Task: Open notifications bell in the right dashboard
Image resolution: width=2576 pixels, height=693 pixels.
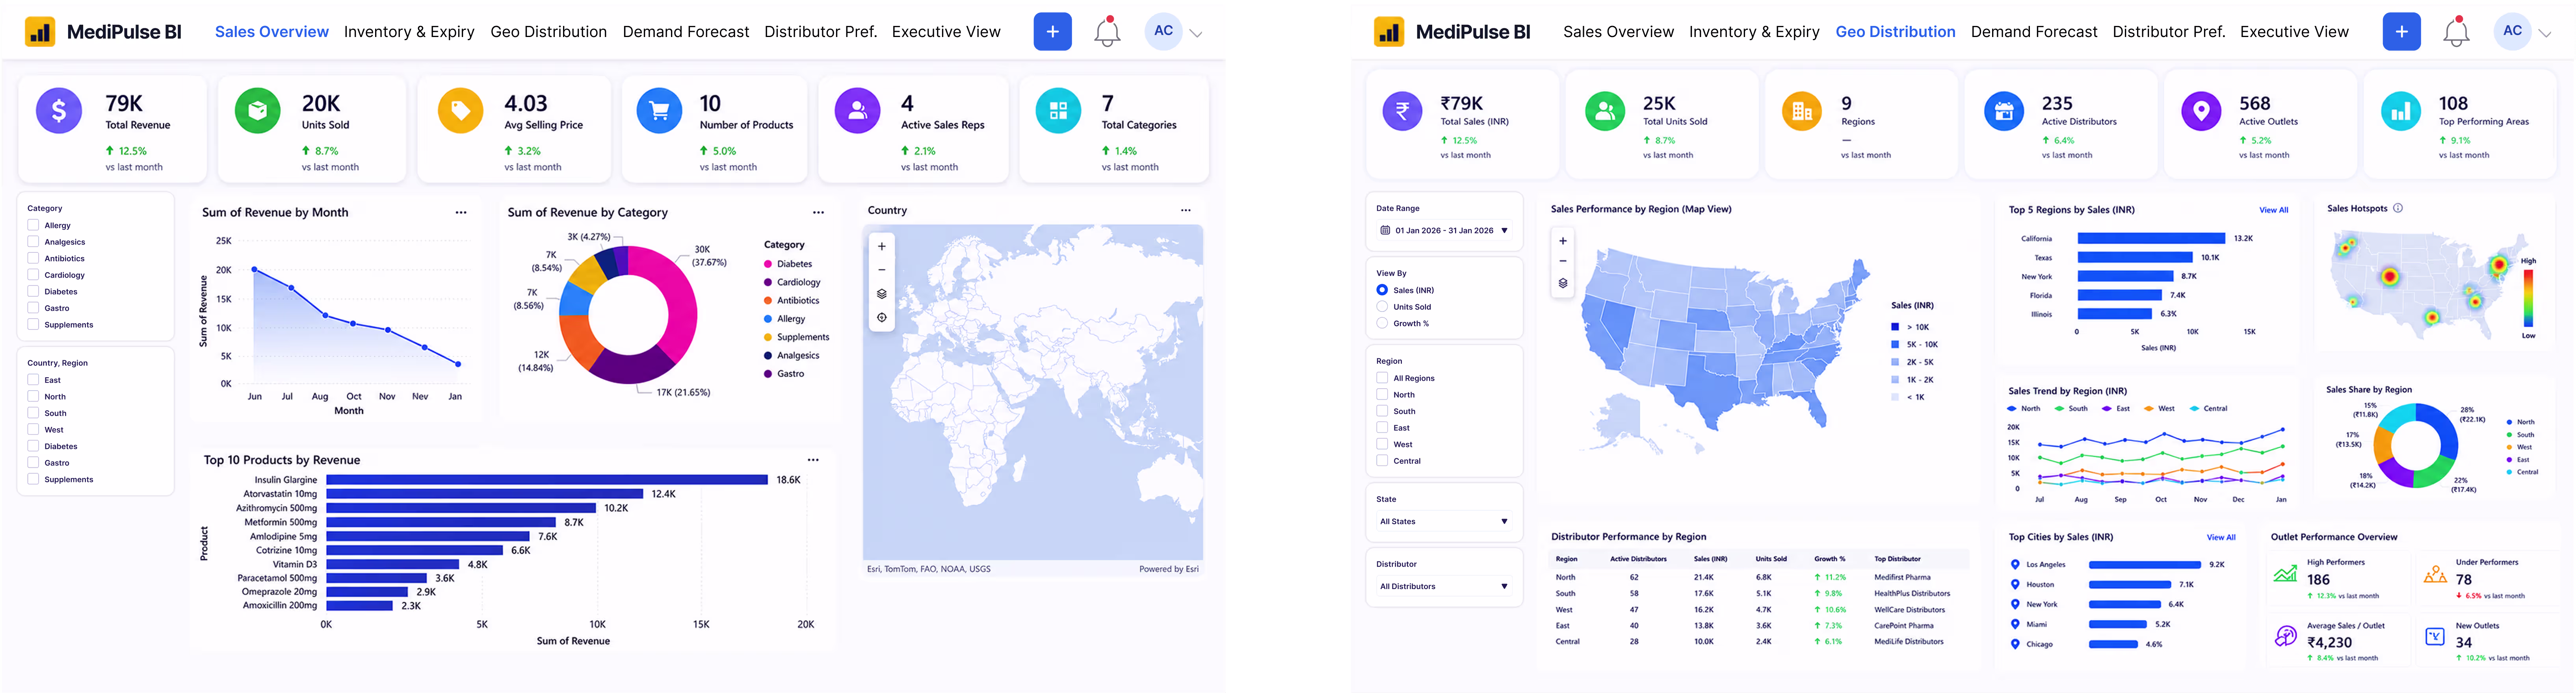Action: 2456,32
